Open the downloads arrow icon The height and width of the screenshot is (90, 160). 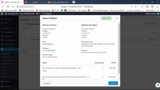157,7
